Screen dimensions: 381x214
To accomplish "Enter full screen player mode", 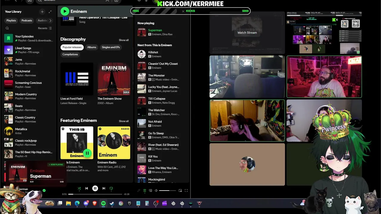I will point(186,191).
